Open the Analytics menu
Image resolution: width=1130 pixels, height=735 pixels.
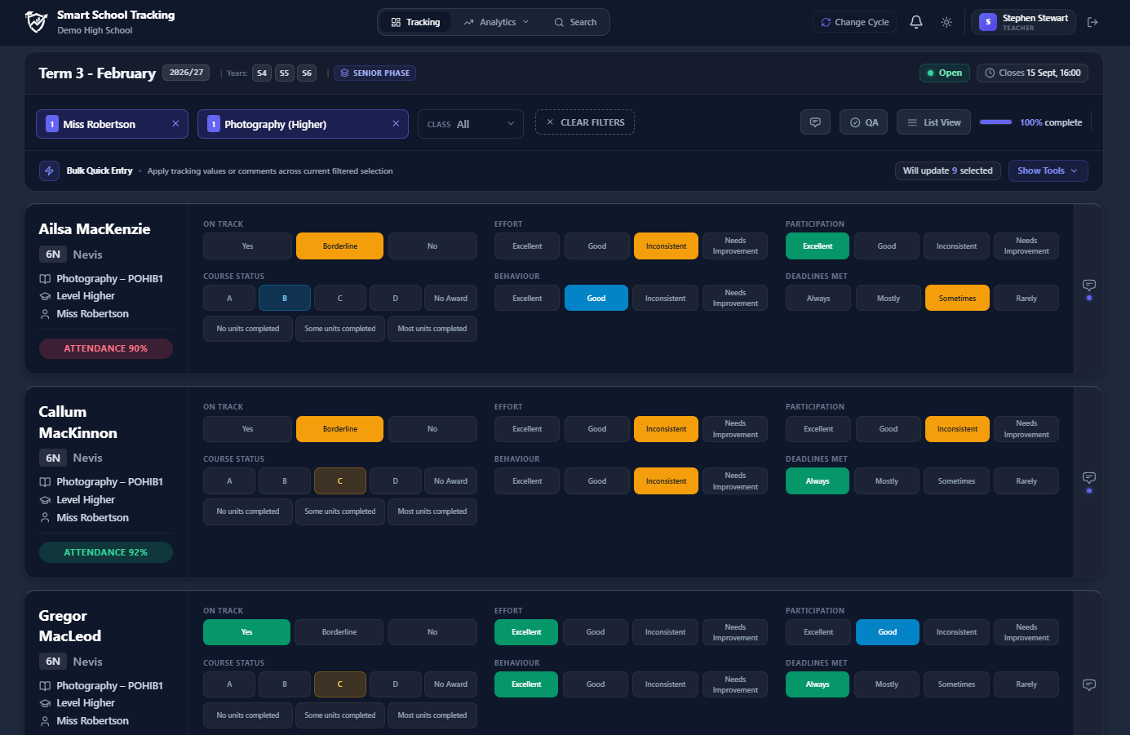496,22
